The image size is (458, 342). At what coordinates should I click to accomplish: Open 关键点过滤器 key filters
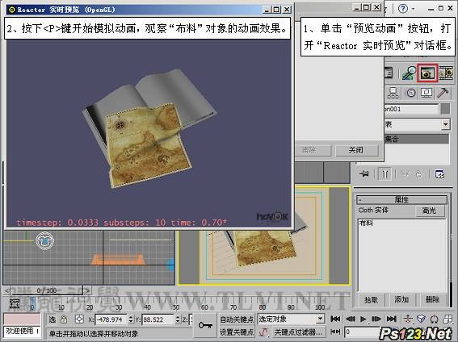coord(298,332)
